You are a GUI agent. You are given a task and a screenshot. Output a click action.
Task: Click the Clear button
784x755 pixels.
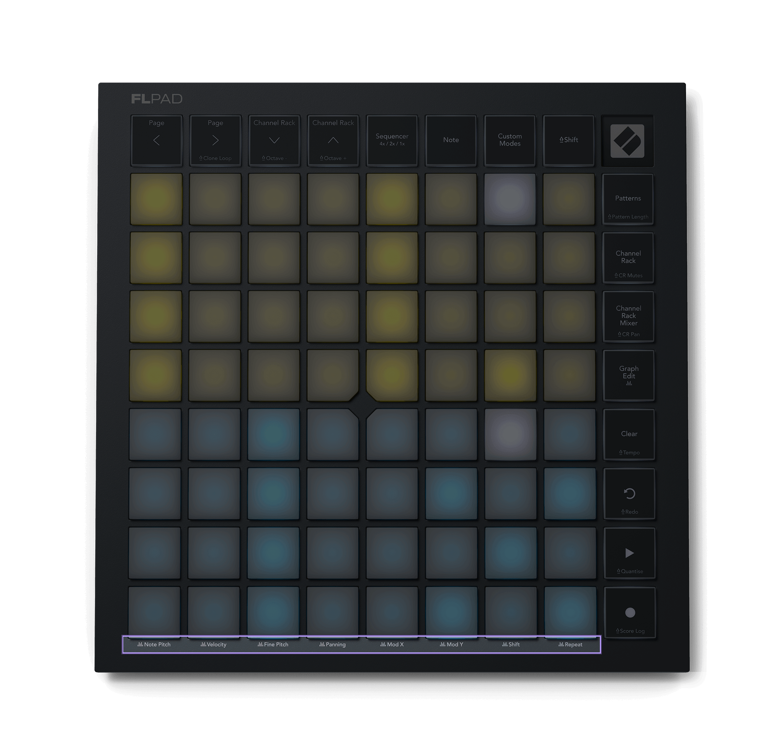629,435
